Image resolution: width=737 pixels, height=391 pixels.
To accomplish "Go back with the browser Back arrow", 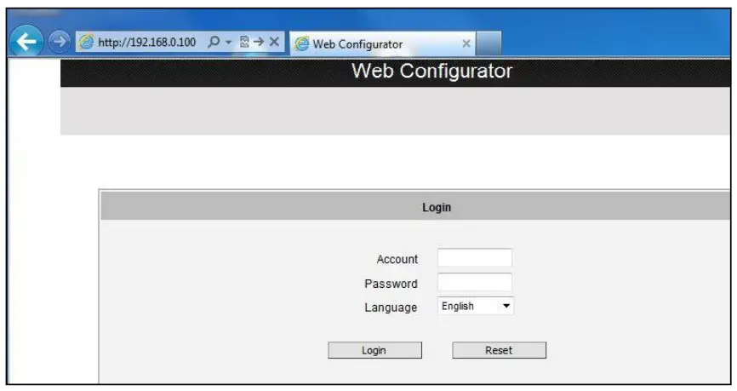I will coord(26,42).
